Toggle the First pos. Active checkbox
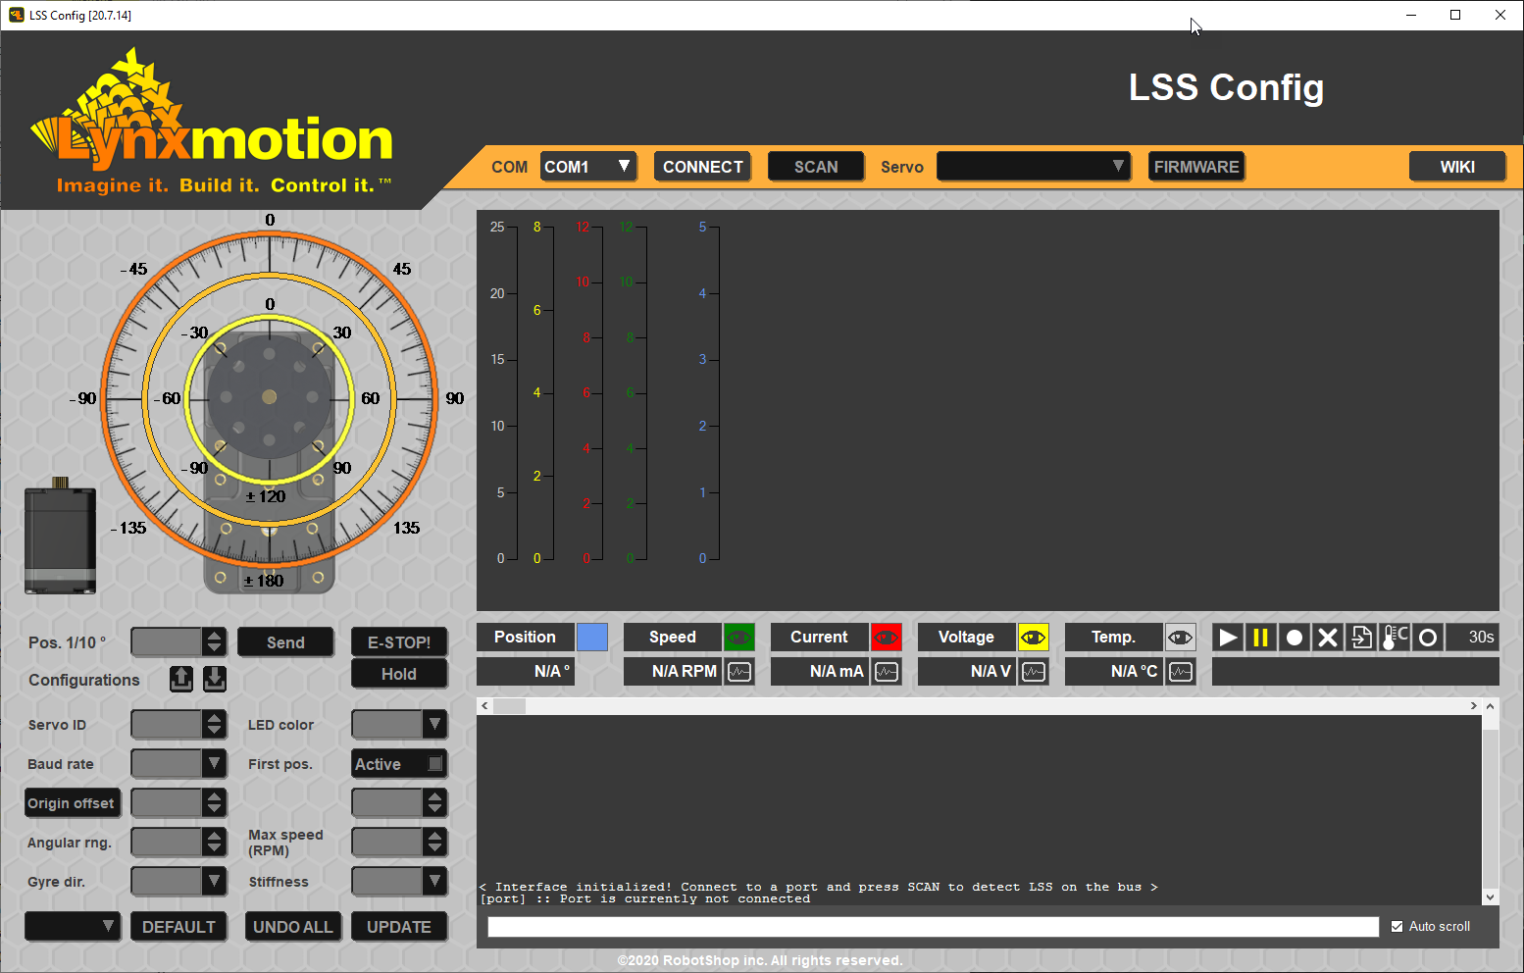1524x973 pixels. click(x=435, y=763)
